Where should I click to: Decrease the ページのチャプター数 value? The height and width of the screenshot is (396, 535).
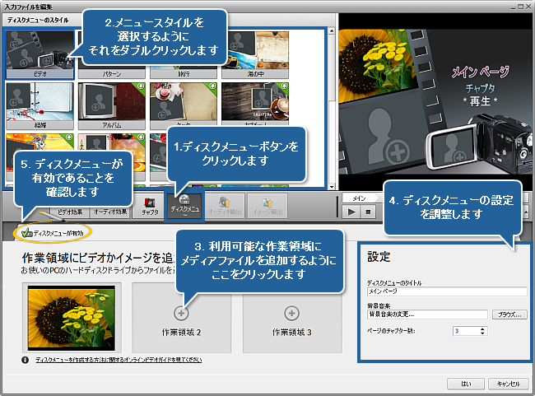tap(482, 333)
